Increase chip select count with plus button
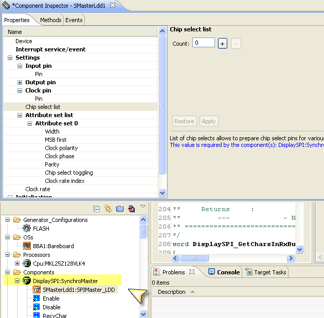 coord(223,44)
